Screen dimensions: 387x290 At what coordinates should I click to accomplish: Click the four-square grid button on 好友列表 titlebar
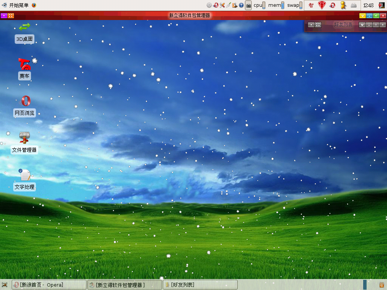pos(318,25)
